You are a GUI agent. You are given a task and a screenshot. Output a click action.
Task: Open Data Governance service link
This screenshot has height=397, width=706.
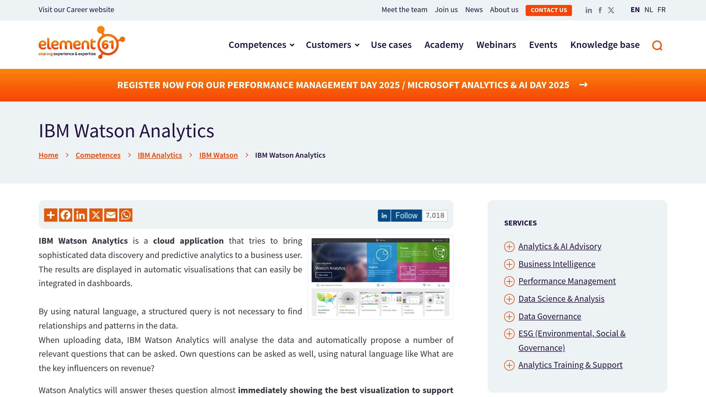coord(550,316)
